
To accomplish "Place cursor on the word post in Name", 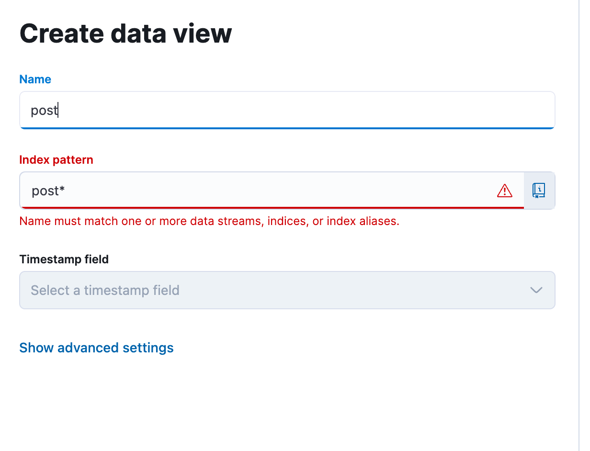I will point(44,111).
